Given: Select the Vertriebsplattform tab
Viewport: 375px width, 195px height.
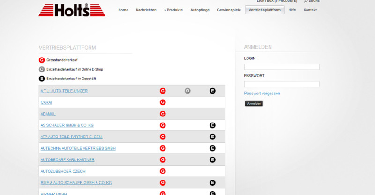Looking at the screenshot, I should [x=264, y=10].
